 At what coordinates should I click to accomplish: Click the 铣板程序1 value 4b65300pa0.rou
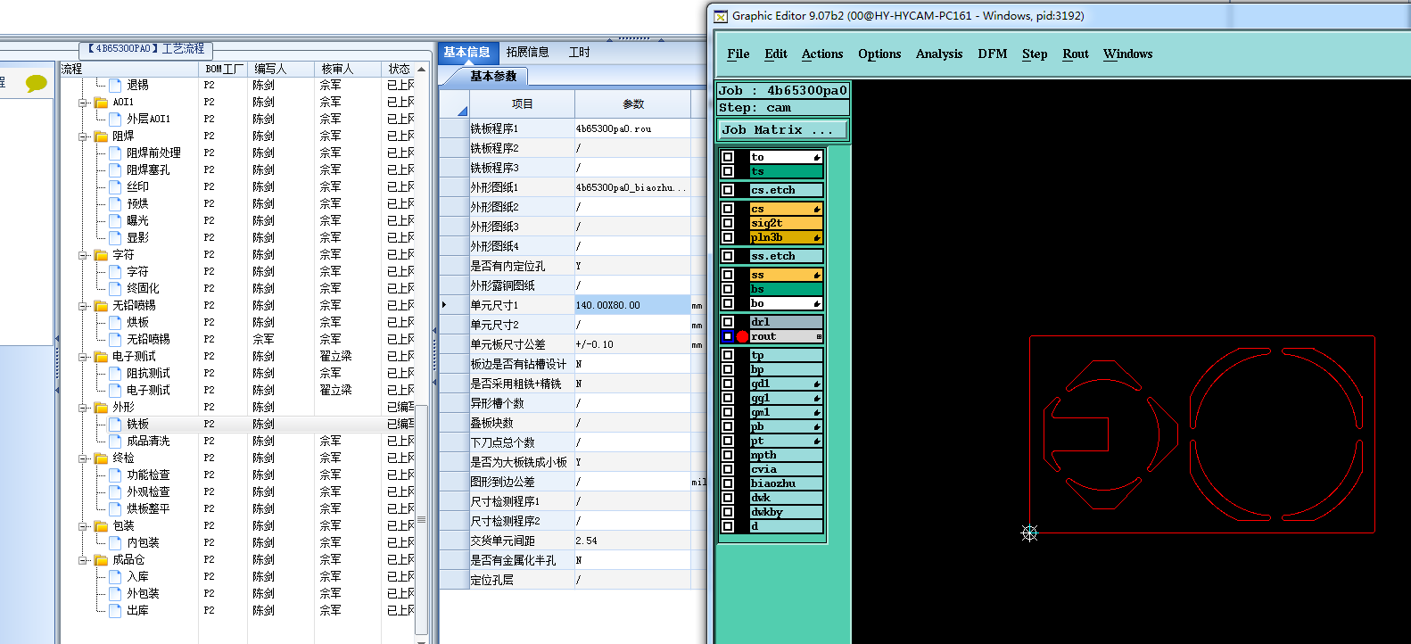coord(632,128)
